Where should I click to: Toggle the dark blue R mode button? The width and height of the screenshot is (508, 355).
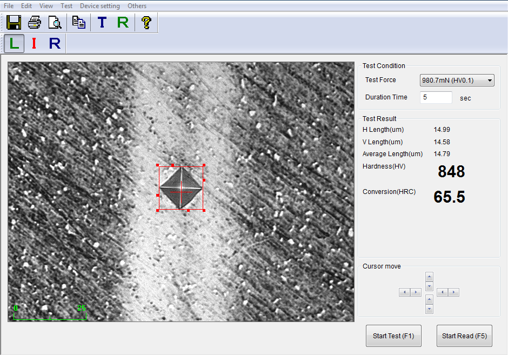(55, 43)
